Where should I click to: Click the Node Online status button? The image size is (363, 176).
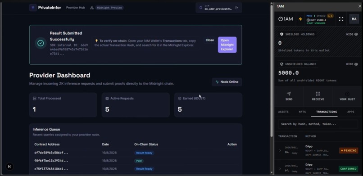tap(227, 82)
